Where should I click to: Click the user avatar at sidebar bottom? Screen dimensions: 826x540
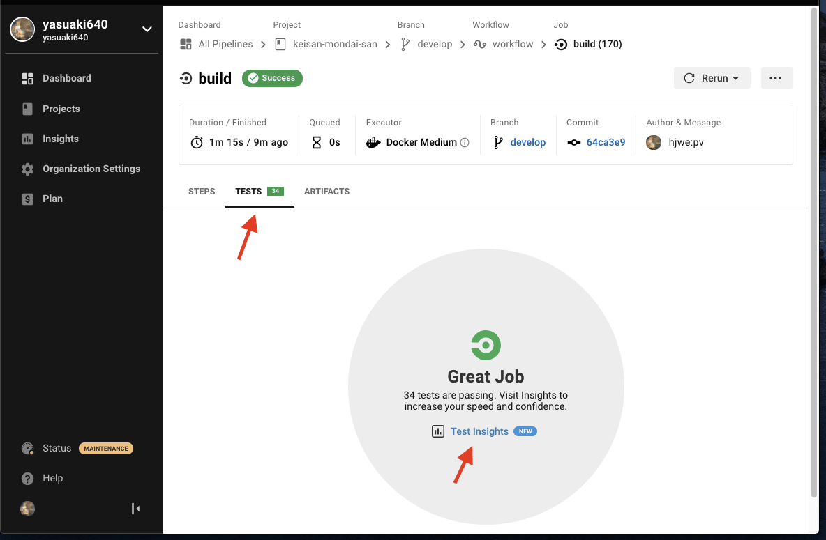click(27, 509)
